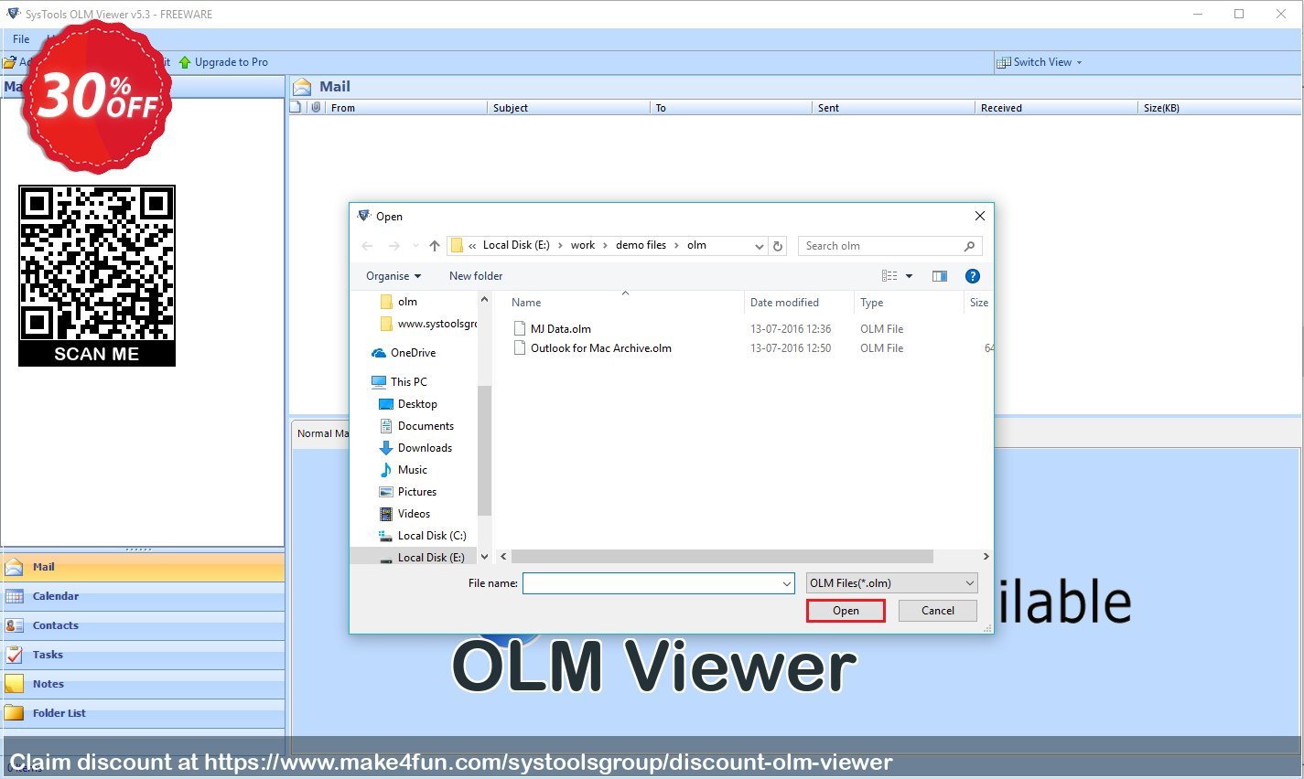Go up one folder level arrow
Viewport: 1304px width, 779px height.
[x=435, y=246]
